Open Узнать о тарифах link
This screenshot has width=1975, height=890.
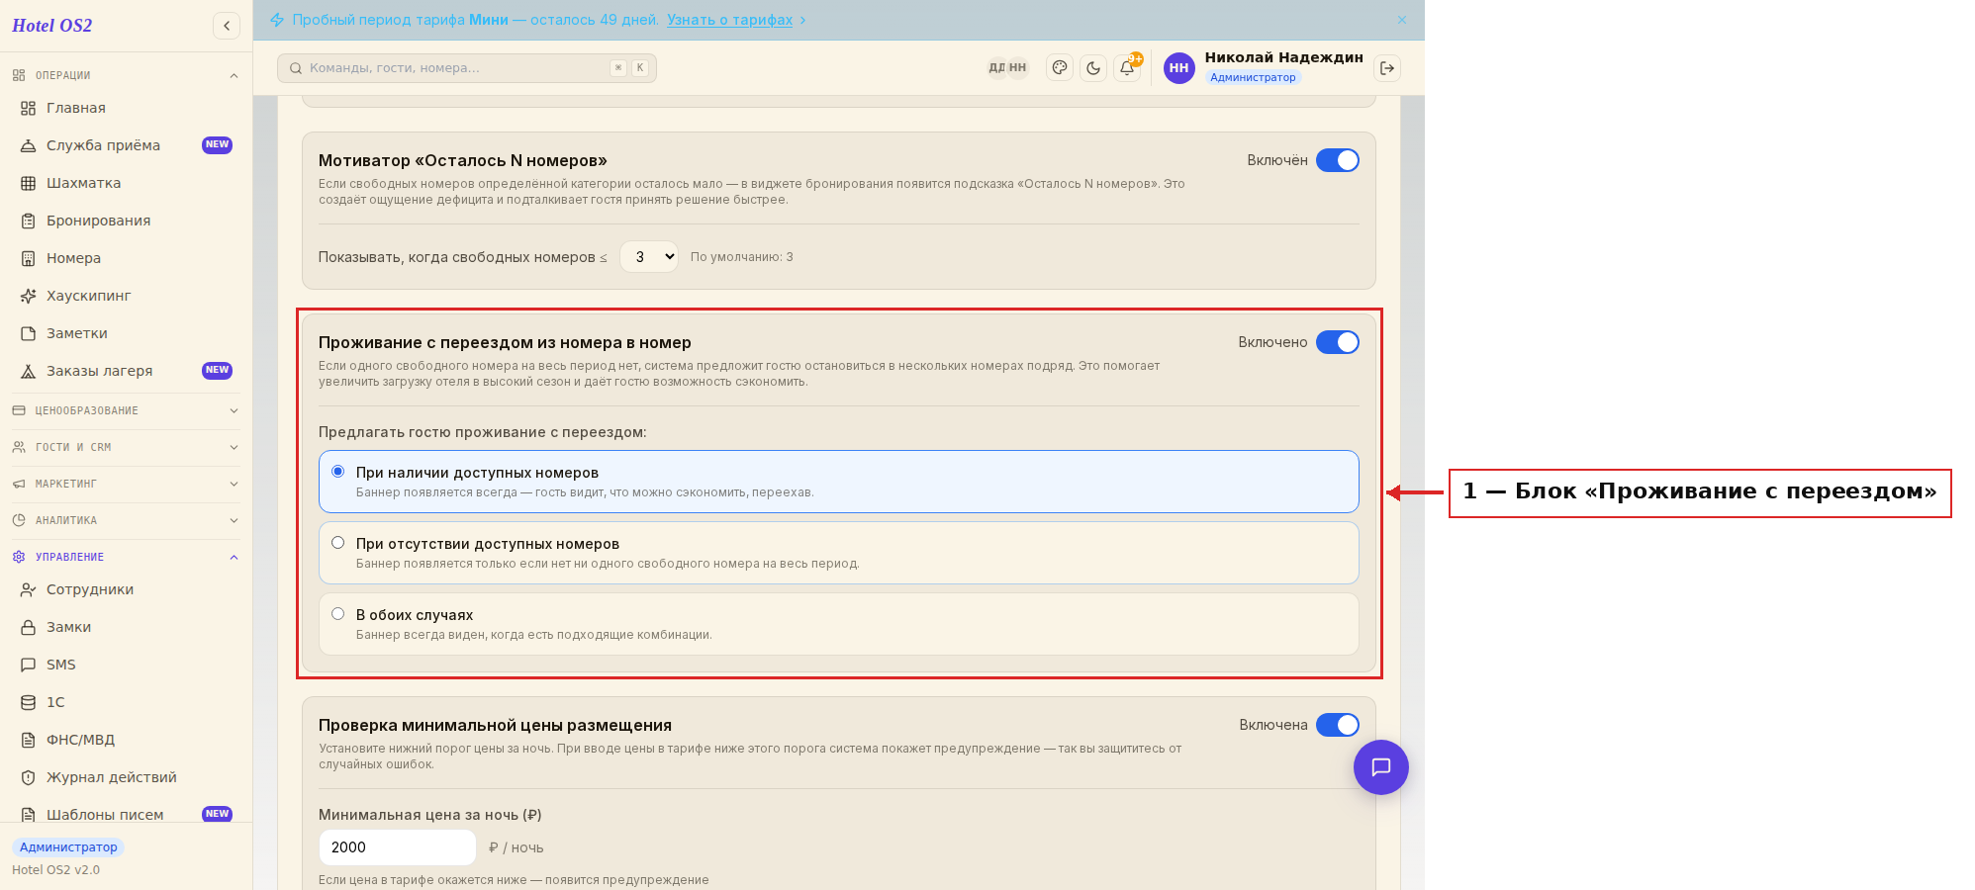click(x=729, y=20)
